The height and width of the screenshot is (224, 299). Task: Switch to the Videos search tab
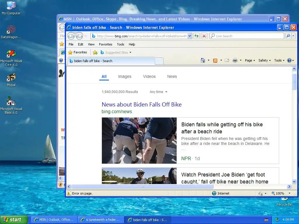[149, 77]
